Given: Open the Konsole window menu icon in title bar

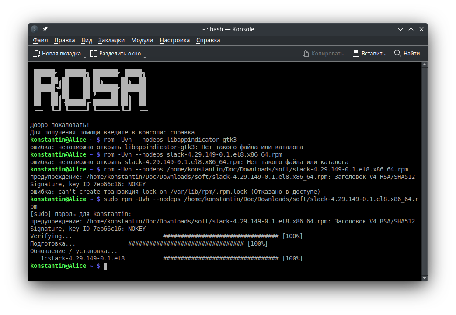Looking at the screenshot, I should [35, 29].
